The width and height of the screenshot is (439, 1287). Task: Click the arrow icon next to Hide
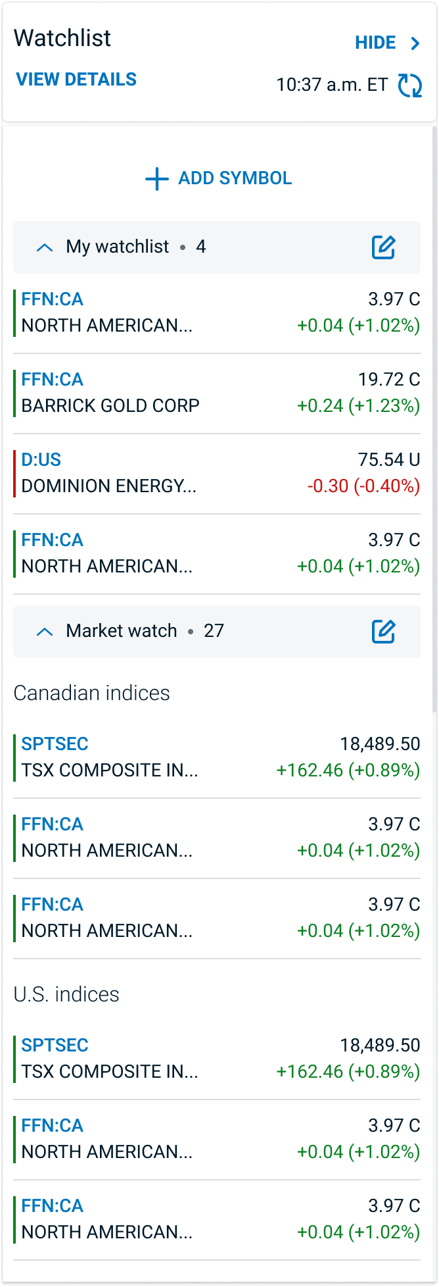click(415, 43)
